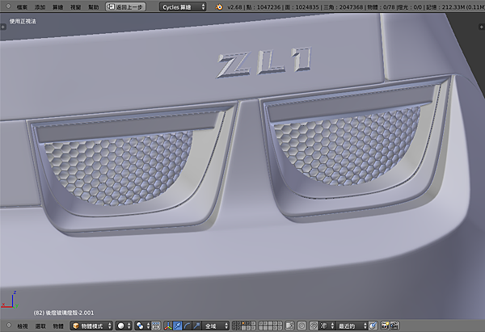Toggle align rotation with snapping target icon

point(373,326)
